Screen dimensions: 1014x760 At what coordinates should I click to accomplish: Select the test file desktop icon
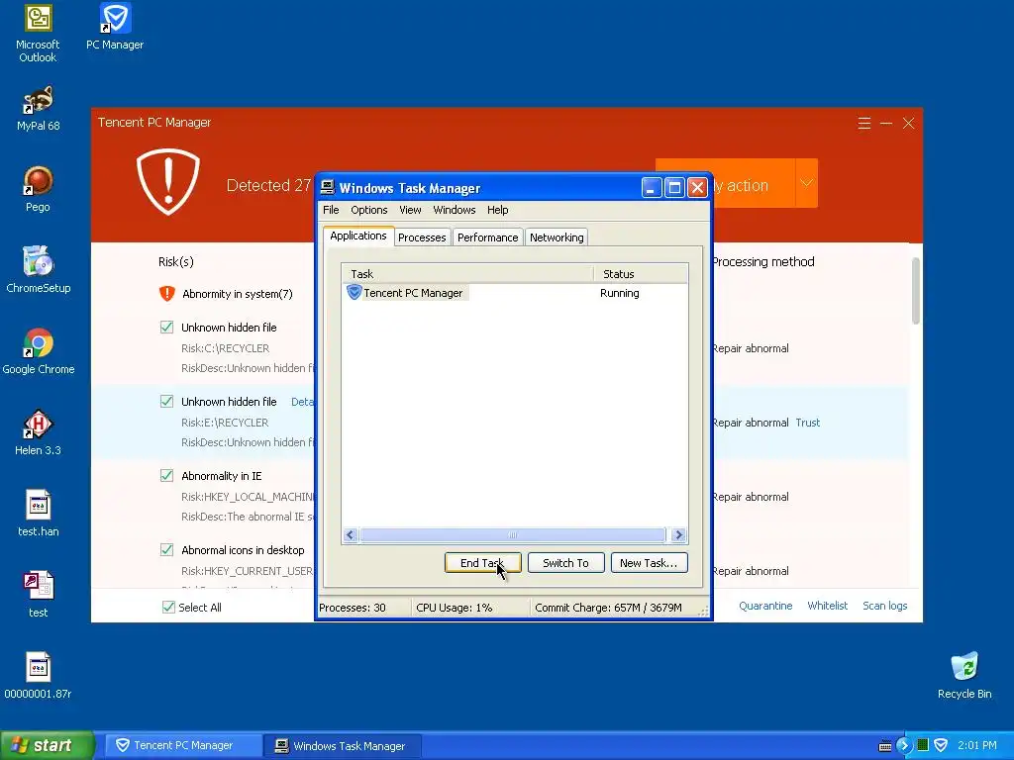click(x=39, y=595)
